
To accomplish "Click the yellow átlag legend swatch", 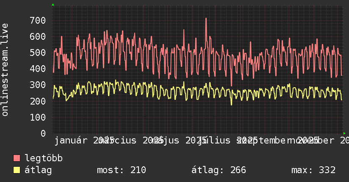I will pyautogui.click(x=17, y=170).
